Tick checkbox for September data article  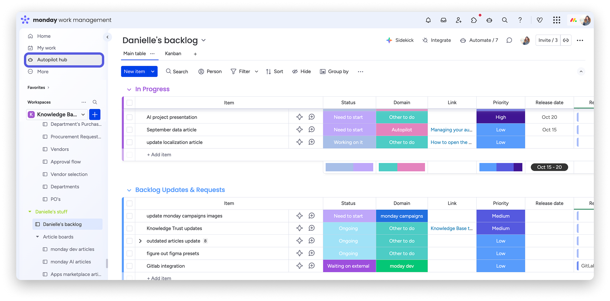pyautogui.click(x=129, y=130)
